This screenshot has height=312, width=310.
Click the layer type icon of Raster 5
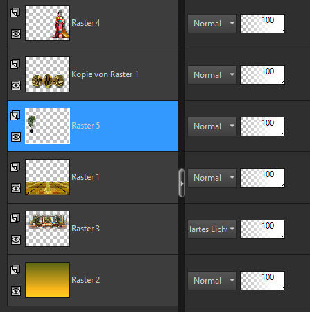click(15, 115)
